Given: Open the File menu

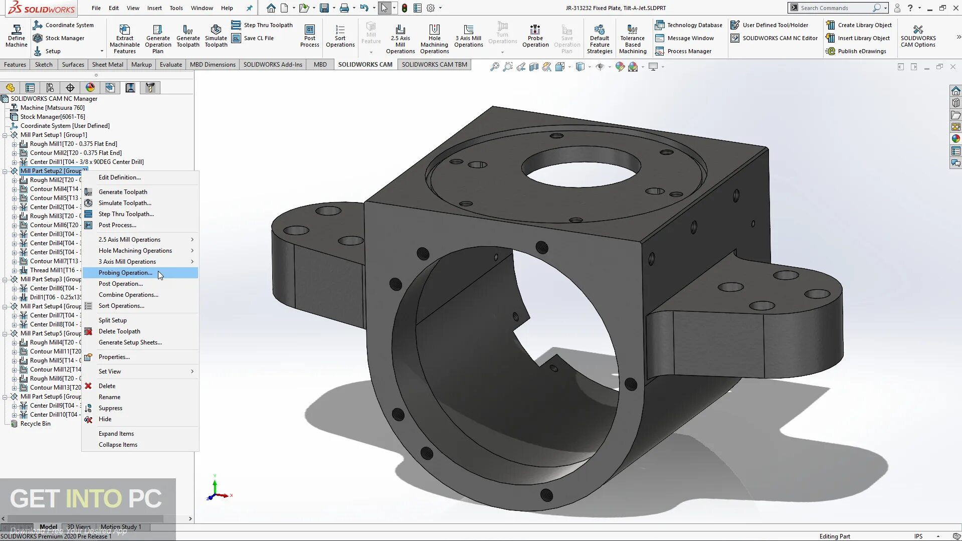Looking at the screenshot, I should [x=96, y=8].
